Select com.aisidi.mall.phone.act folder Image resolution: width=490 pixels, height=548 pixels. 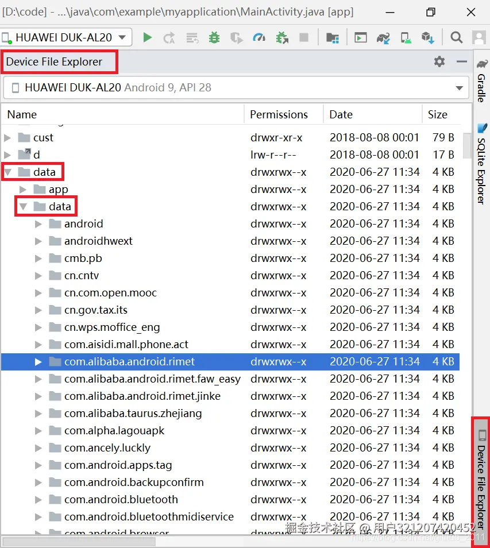click(230, 345)
